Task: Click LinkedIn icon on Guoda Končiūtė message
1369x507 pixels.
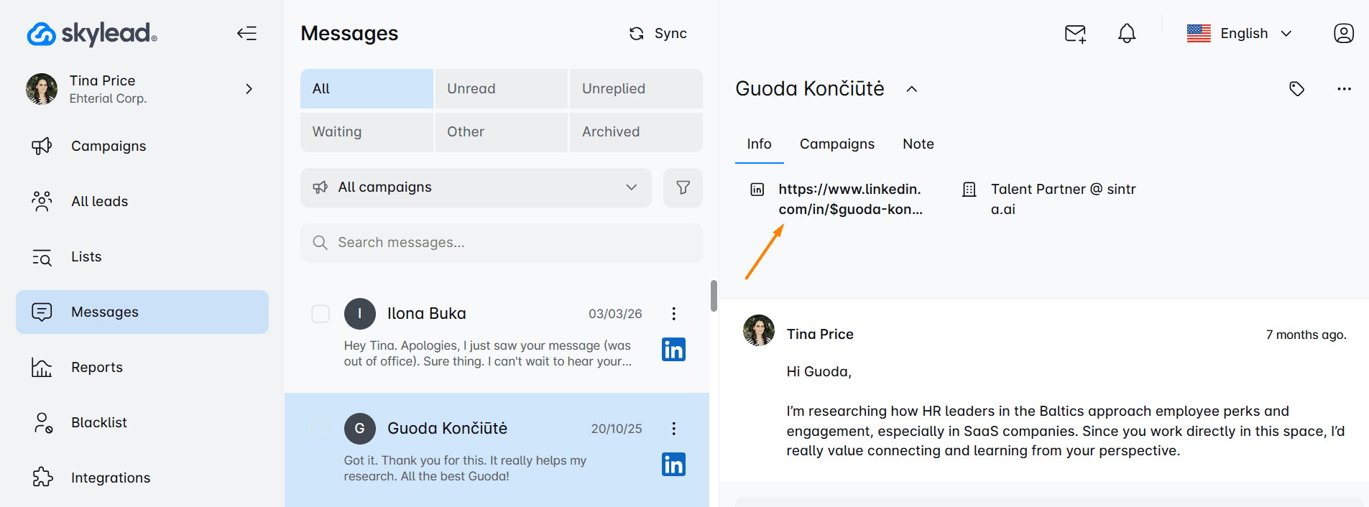Action: click(673, 465)
